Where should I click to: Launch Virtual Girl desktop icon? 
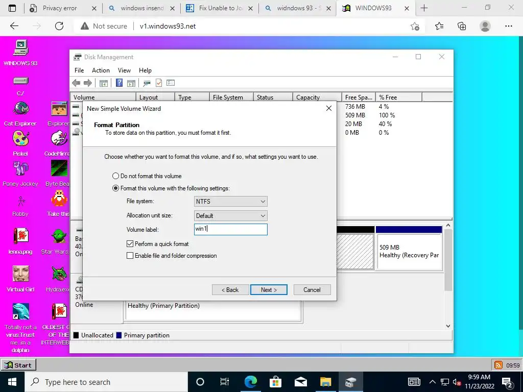pos(20,279)
